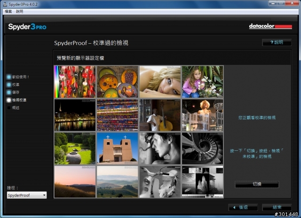Select the green garden urn thumbnail
301x218 pixels.
point(75,148)
